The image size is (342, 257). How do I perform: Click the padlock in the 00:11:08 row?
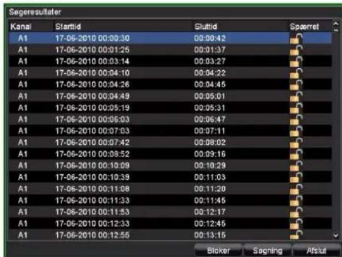(x=296, y=189)
